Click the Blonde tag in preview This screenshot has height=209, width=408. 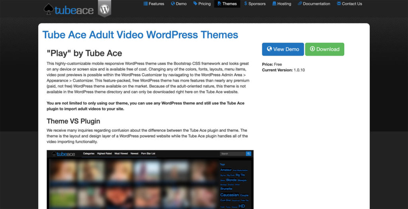[x=231, y=180]
